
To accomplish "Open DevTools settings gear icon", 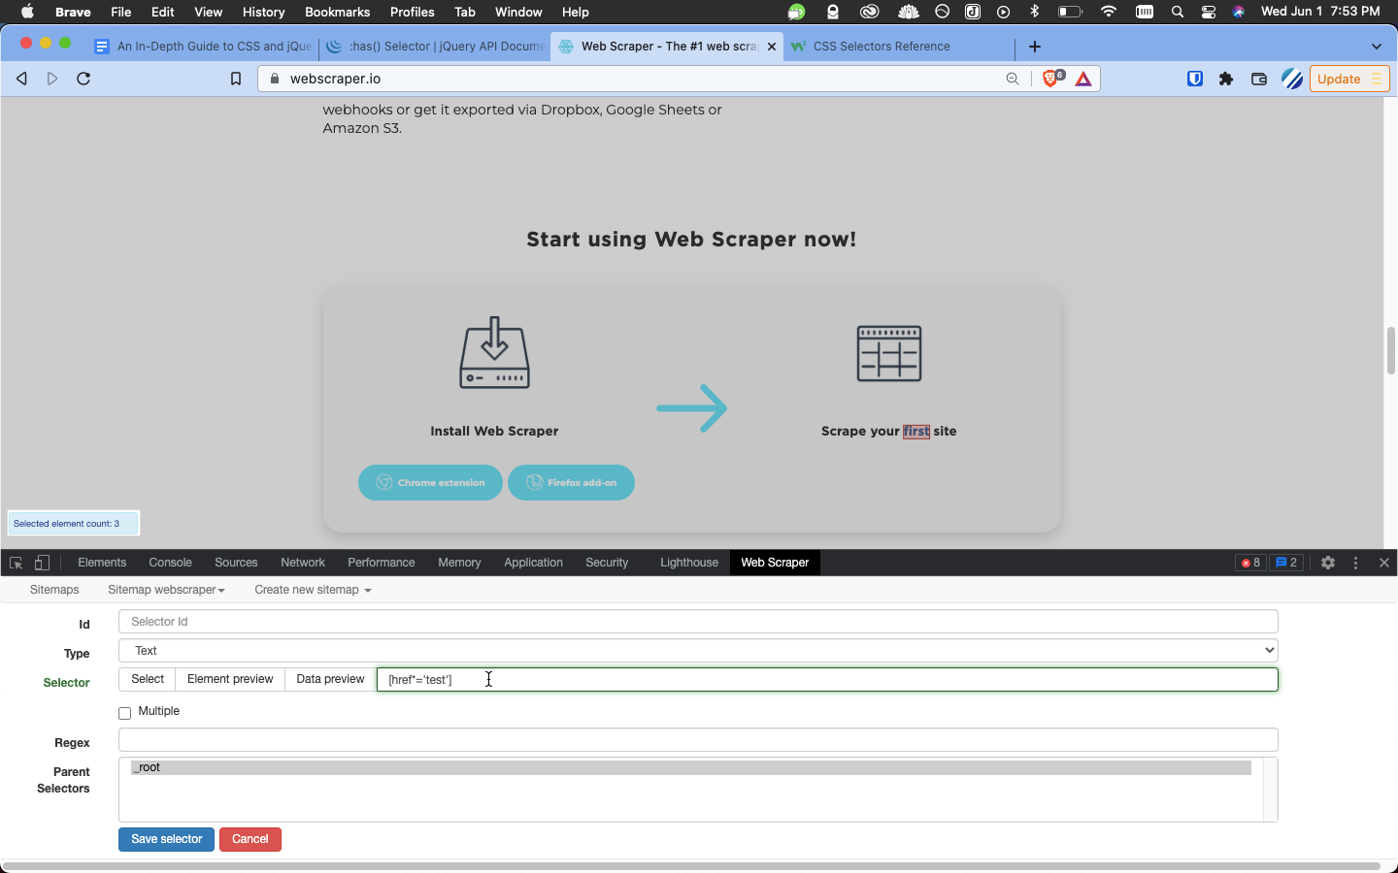I will click(1328, 563).
